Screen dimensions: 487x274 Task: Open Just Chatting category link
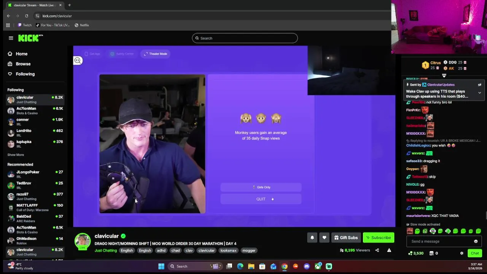click(106, 250)
